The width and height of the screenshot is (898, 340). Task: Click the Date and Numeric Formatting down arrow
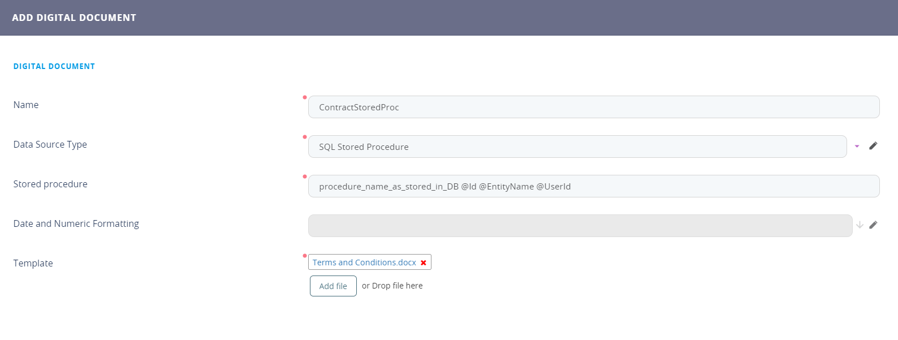point(860,225)
